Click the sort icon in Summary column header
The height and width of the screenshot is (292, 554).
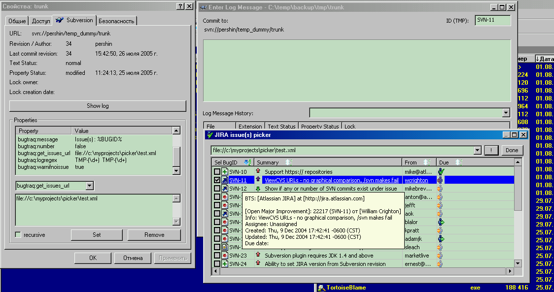pos(289,162)
